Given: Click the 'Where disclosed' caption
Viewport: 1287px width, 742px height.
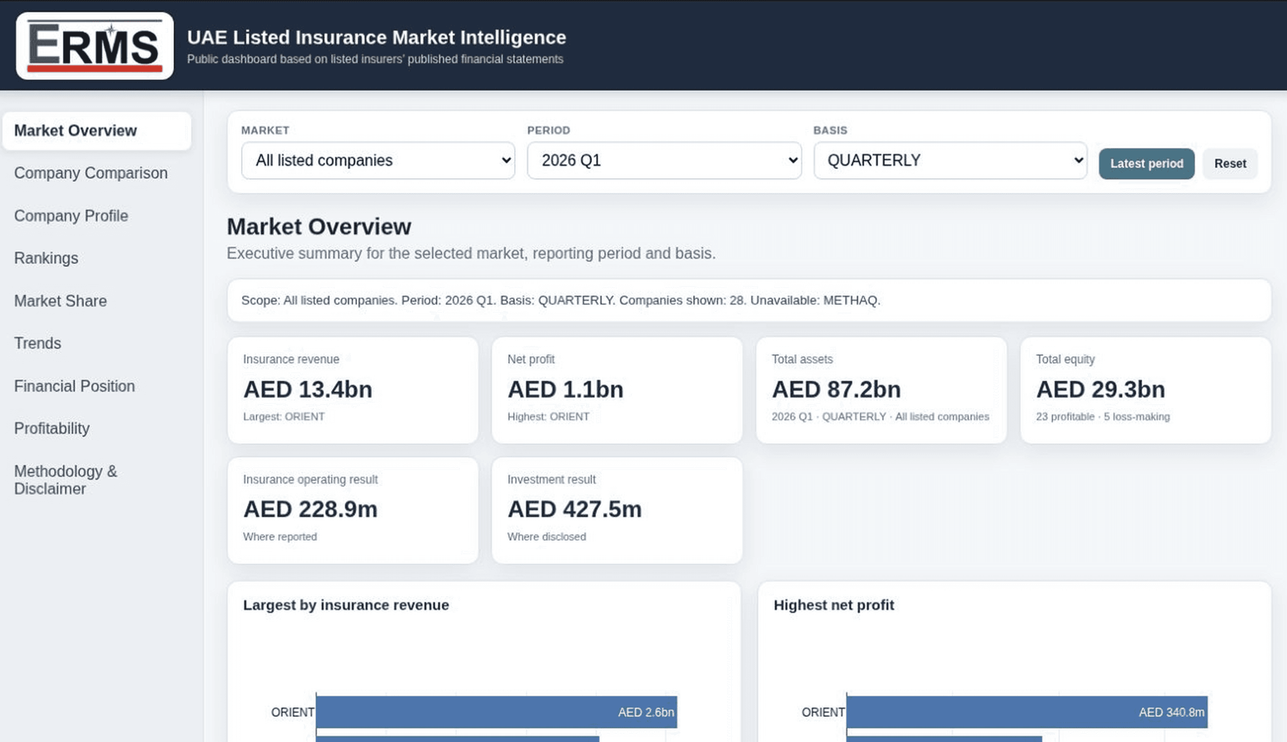Looking at the screenshot, I should 546,537.
